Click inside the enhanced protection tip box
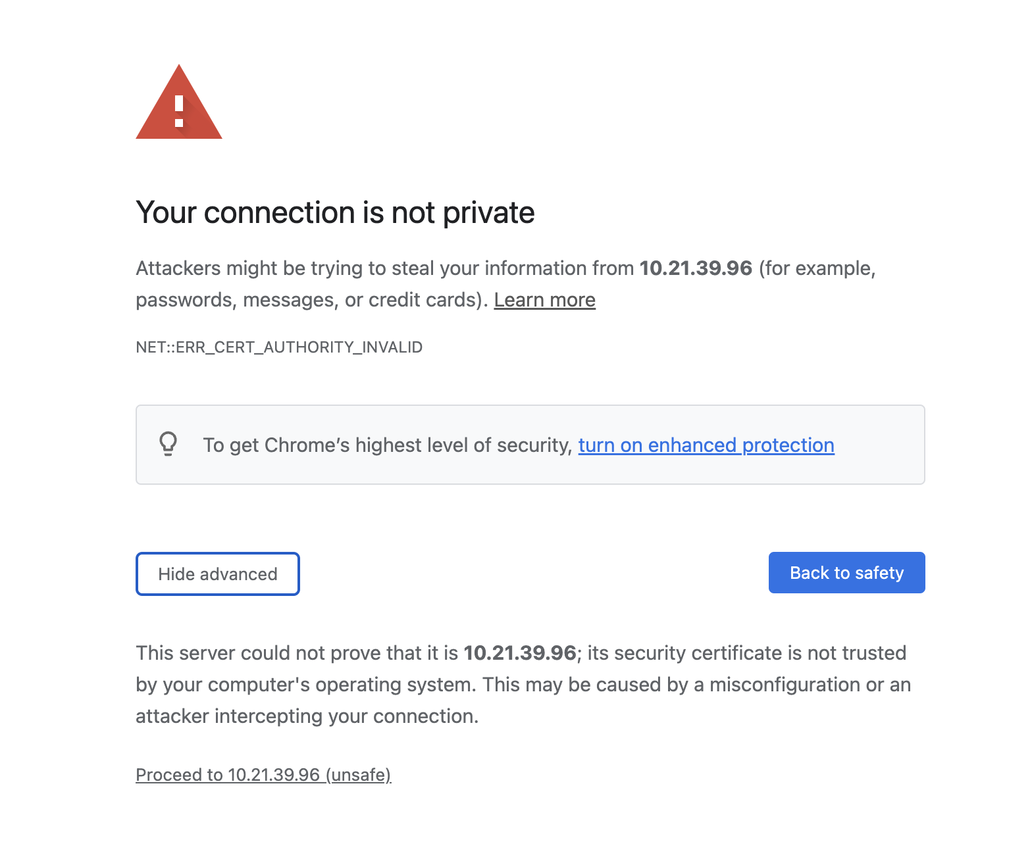 pos(530,445)
